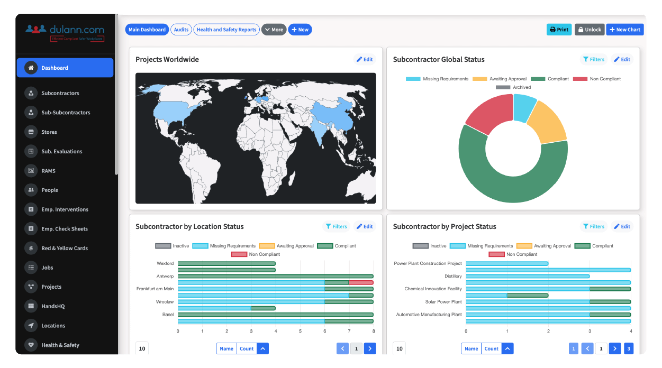Expand the More dropdown
The image size is (662, 368).
point(274,30)
